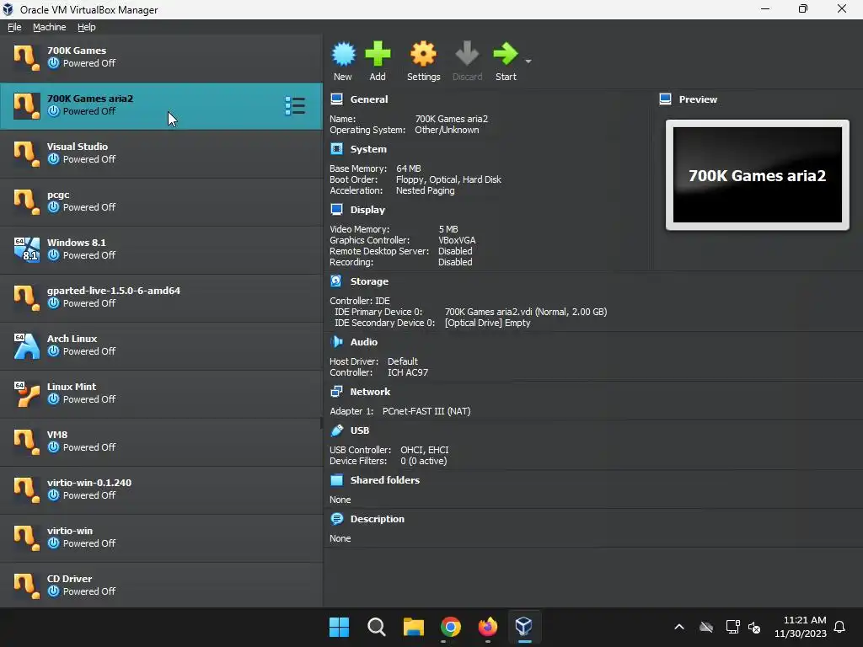The height and width of the screenshot is (647, 863).
Task: Select the Windows 8.1 virtual machine
Action: point(161,249)
